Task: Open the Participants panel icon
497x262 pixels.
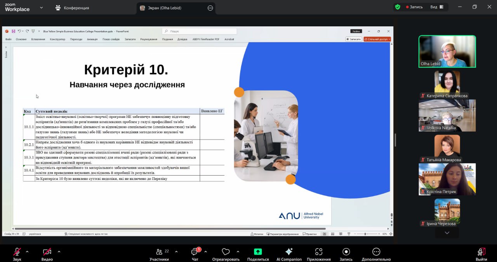Action: click(159, 252)
